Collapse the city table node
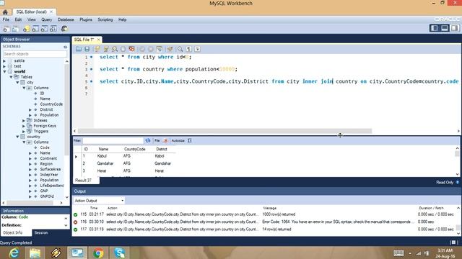This screenshot has height=259, width=462. point(17,83)
